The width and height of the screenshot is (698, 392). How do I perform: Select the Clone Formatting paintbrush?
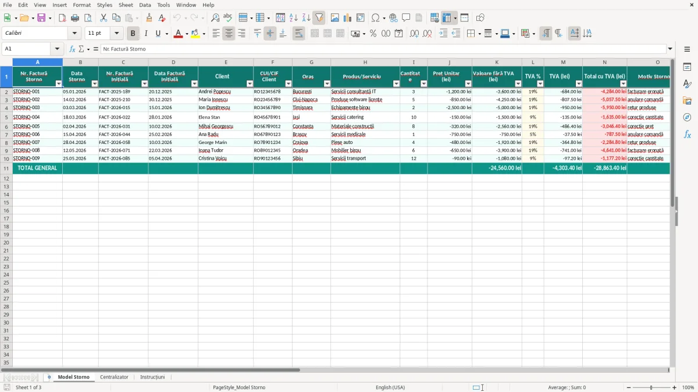149,18
